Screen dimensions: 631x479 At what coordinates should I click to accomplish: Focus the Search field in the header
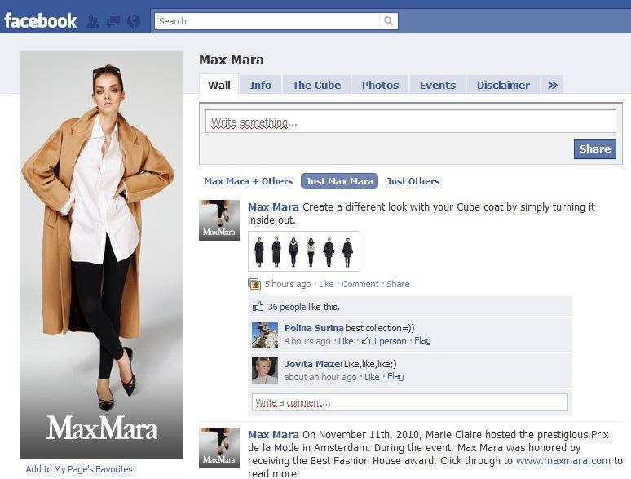(267, 21)
